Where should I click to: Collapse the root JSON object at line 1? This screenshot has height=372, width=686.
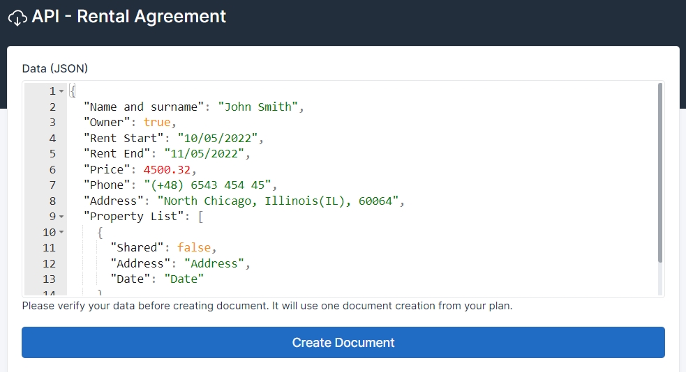coord(61,92)
